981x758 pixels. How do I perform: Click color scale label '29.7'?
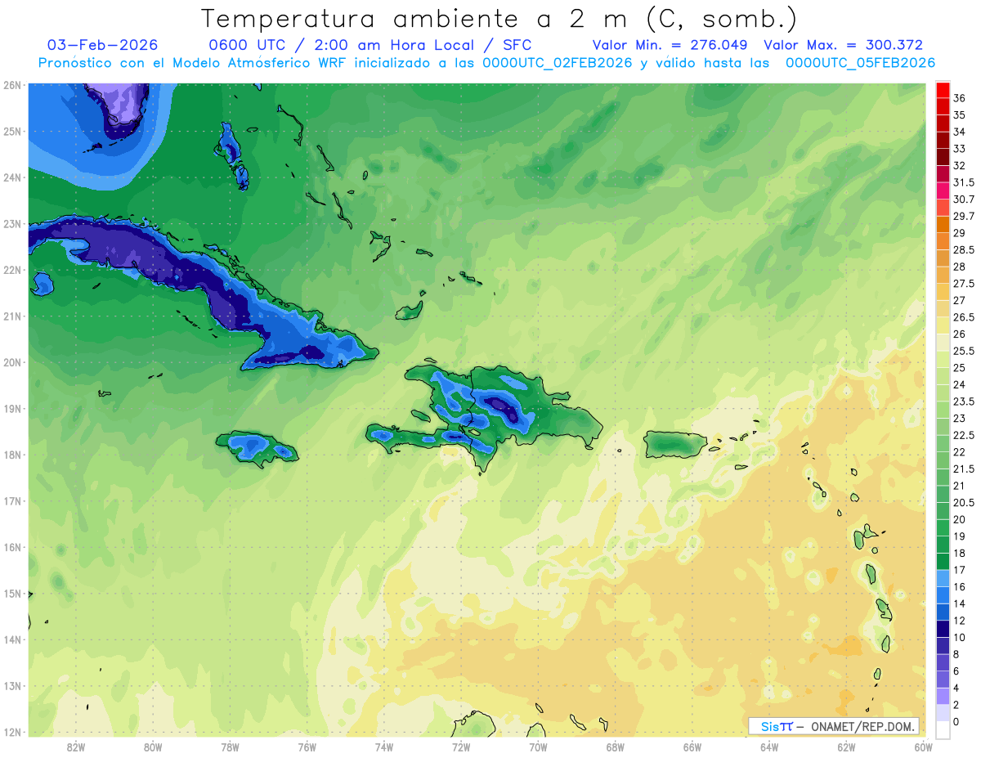tap(964, 216)
